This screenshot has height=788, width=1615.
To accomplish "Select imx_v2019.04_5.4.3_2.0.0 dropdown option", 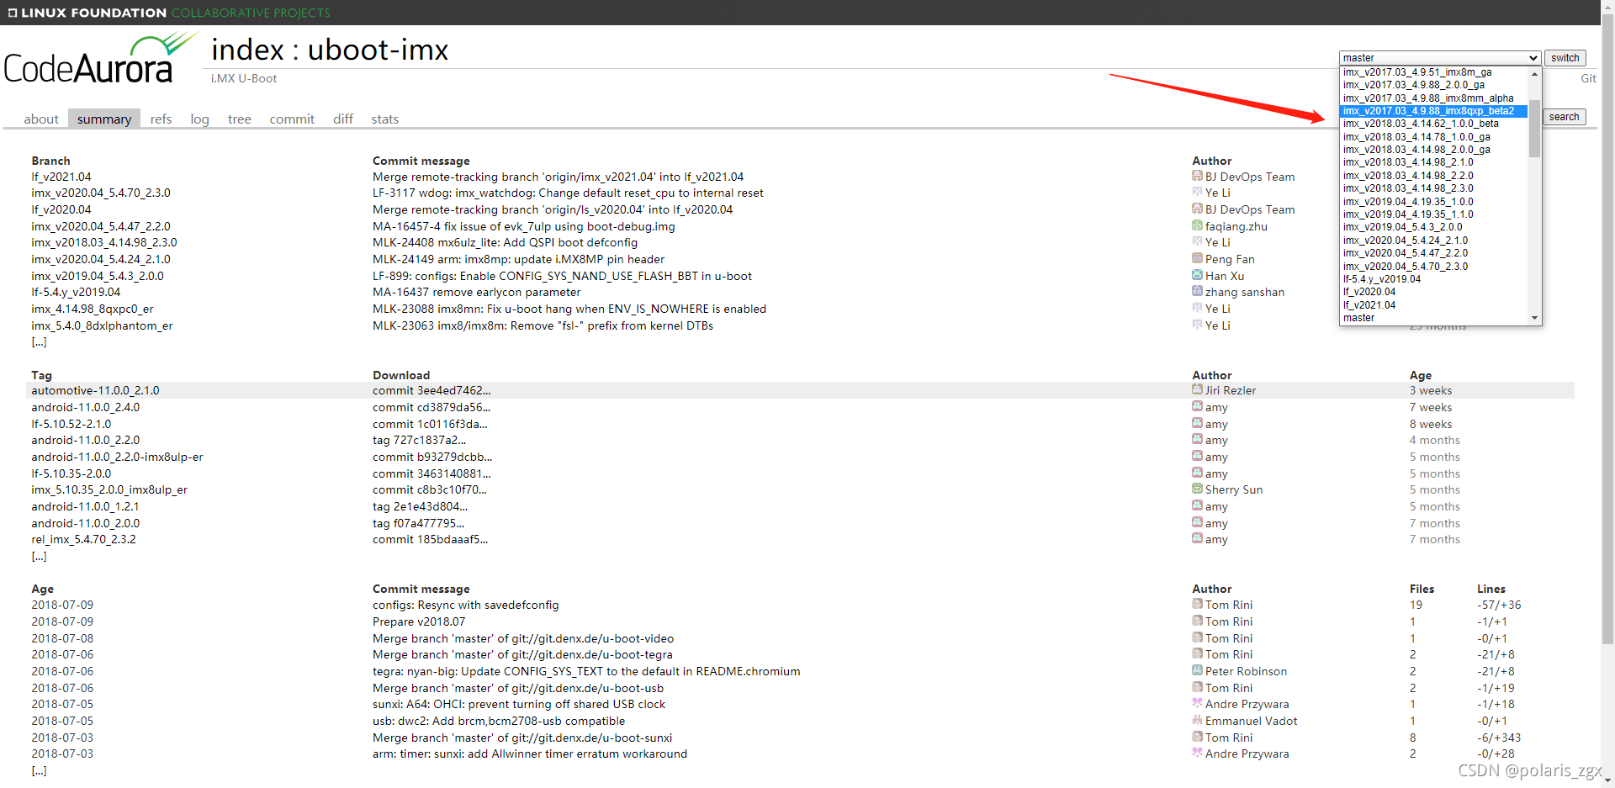I will click(x=1433, y=227).
